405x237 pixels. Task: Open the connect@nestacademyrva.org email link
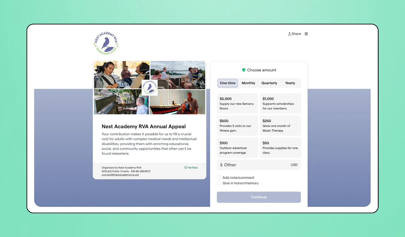click(120, 174)
